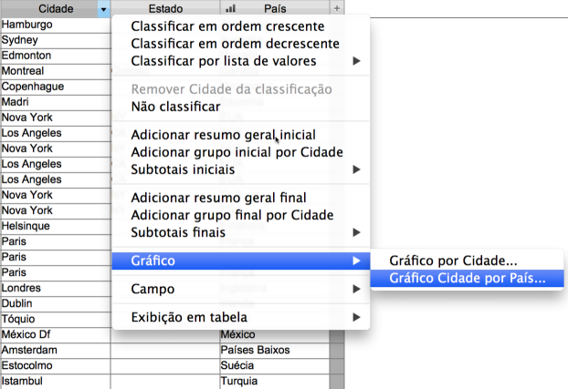Click the Montreal cell
The height and width of the screenshot is (389, 568).
[x=56, y=72]
